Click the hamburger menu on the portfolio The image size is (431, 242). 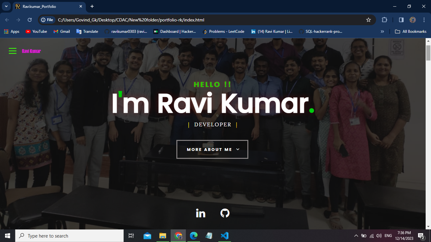click(x=12, y=51)
